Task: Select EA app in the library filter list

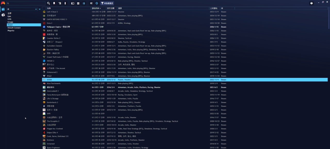Action: coord(24,22)
